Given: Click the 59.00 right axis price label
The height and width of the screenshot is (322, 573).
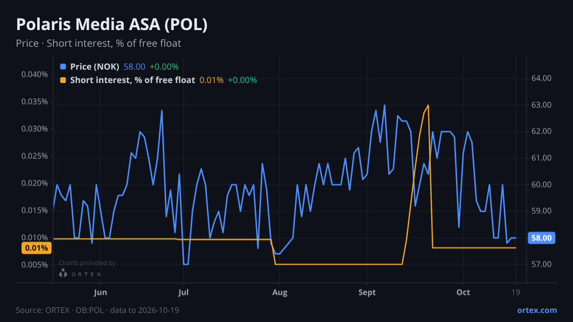Looking at the screenshot, I should coord(541,211).
